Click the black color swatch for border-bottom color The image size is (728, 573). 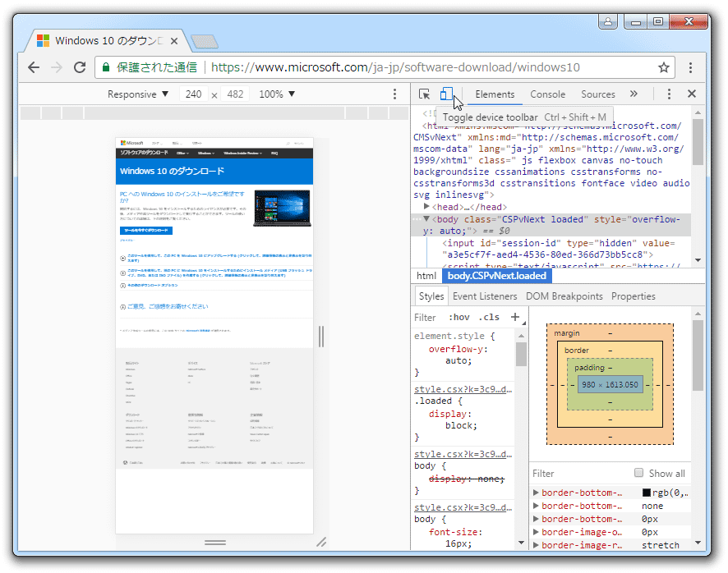[647, 493]
